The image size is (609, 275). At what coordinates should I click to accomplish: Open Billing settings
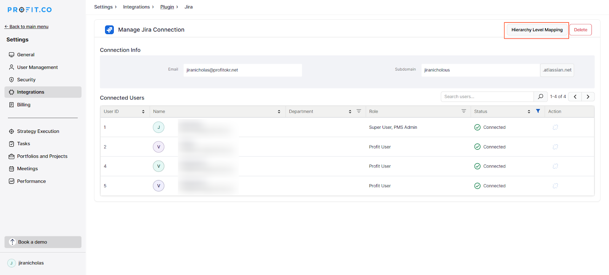click(43, 105)
